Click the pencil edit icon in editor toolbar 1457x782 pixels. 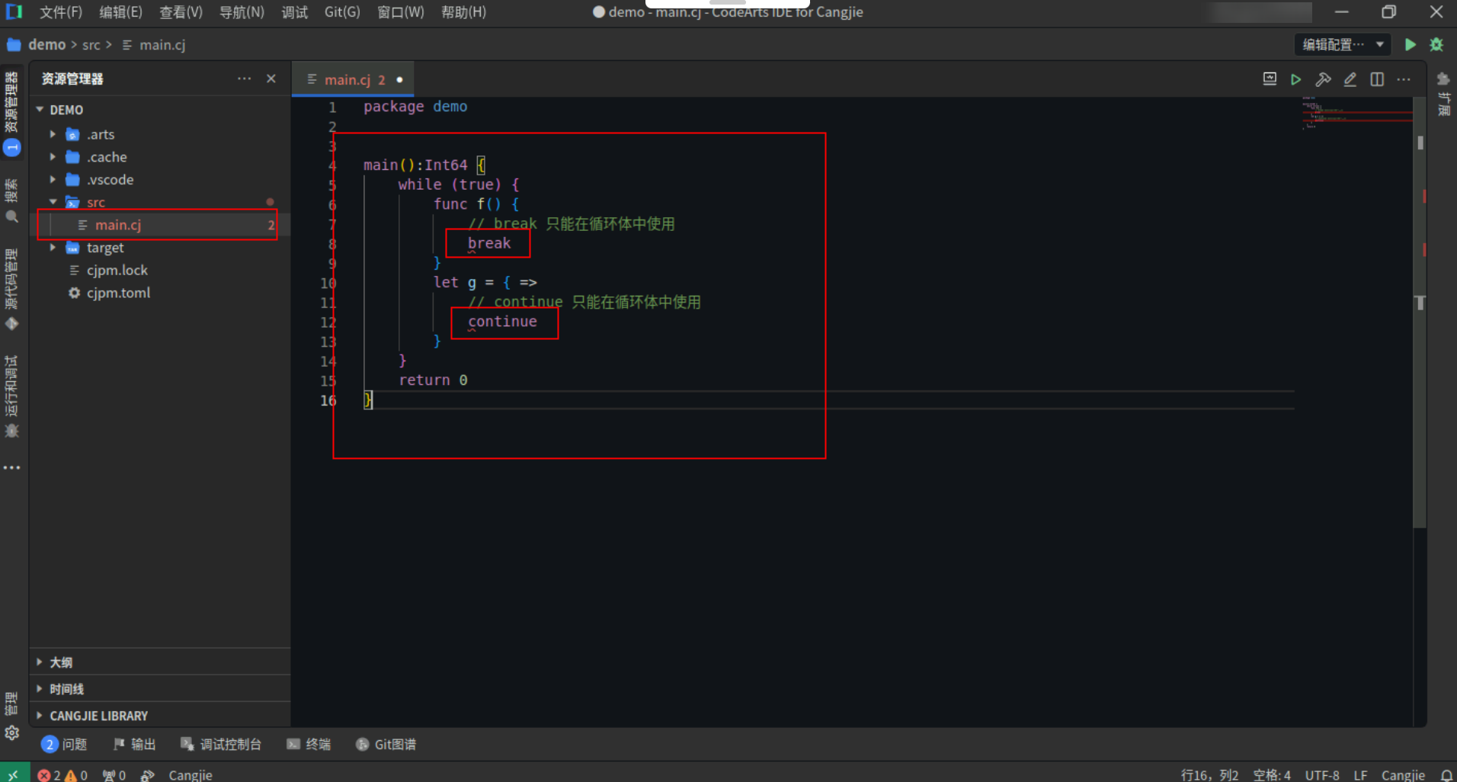click(x=1350, y=79)
